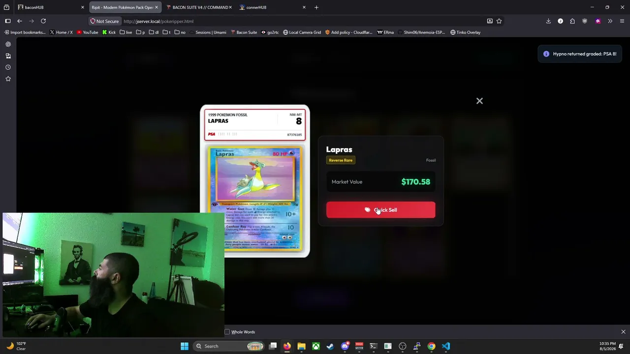Open the Windows Start menu
Viewport: 630px width, 354px height.
[185, 346]
